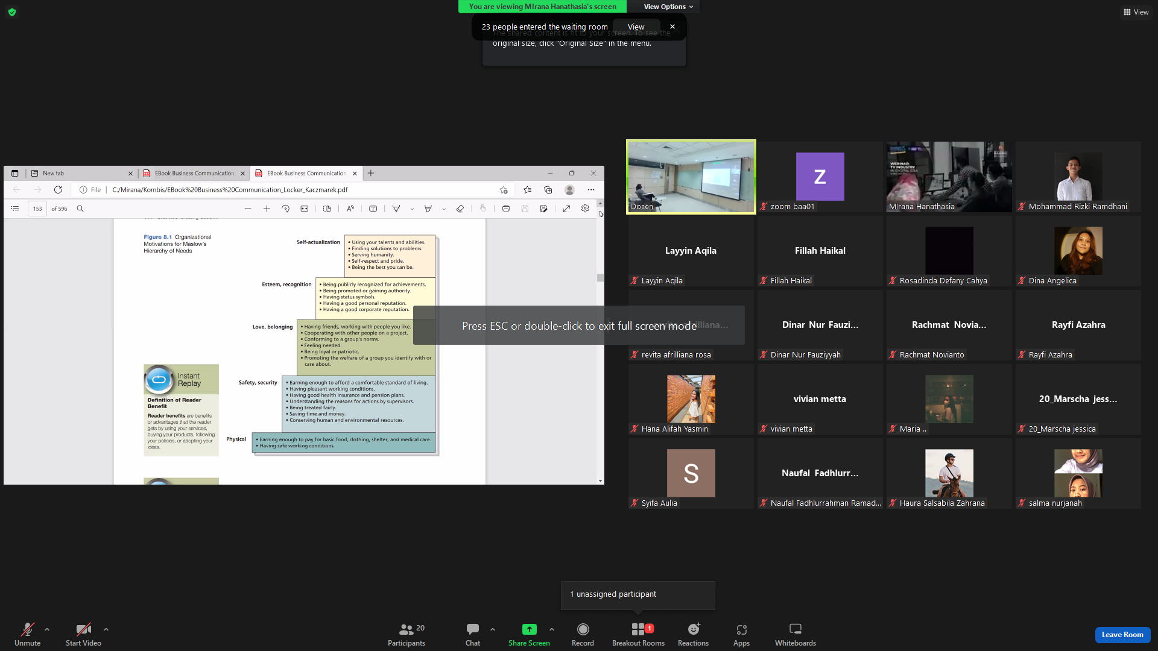Select MIrana Hanathasia's video tile
The width and height of the screenshot is (1158, 651).
pos(949,177)
